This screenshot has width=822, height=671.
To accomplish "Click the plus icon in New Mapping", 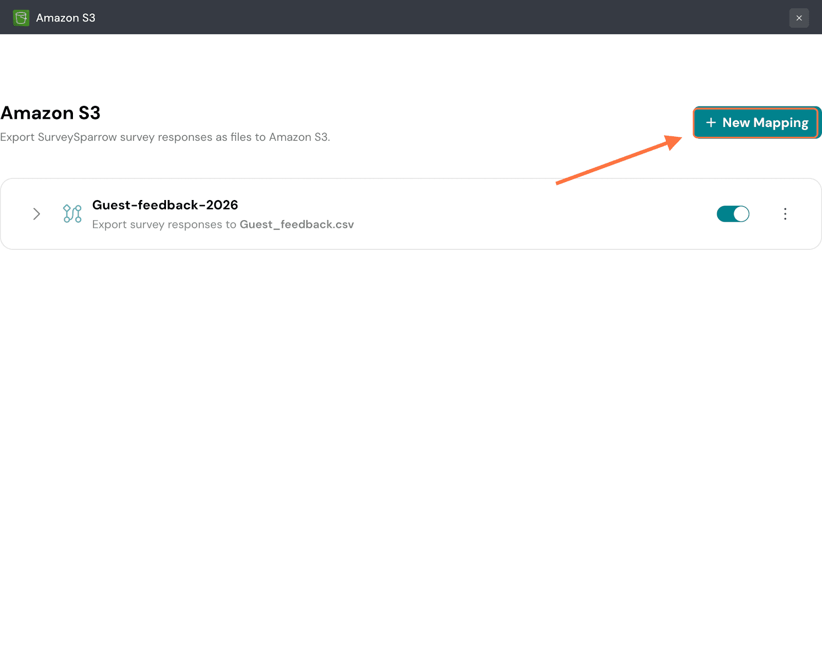I will pos(711,123).
